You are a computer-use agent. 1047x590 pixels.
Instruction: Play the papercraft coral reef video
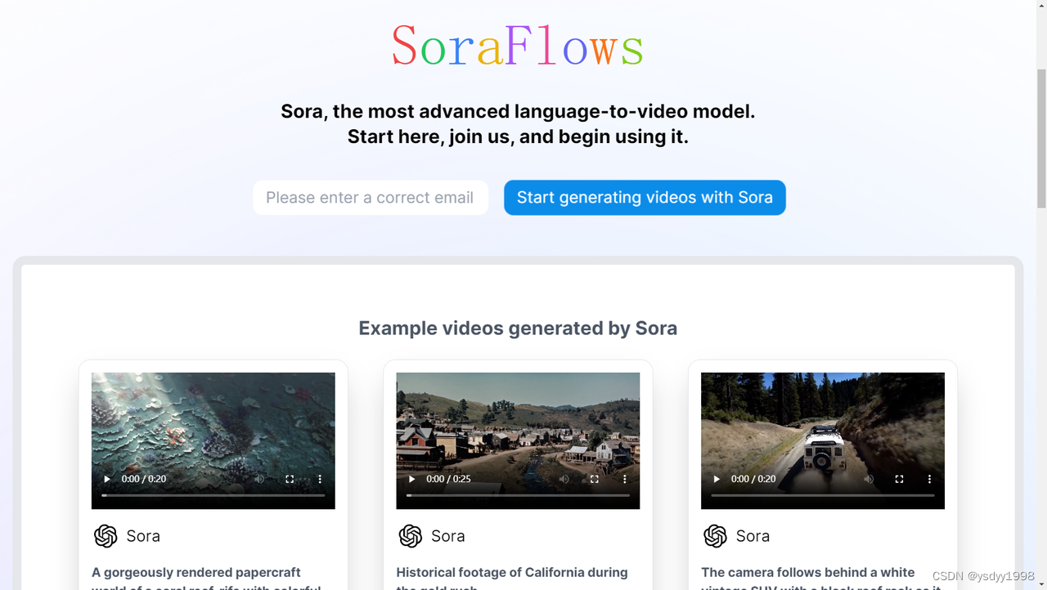[106, 479]
